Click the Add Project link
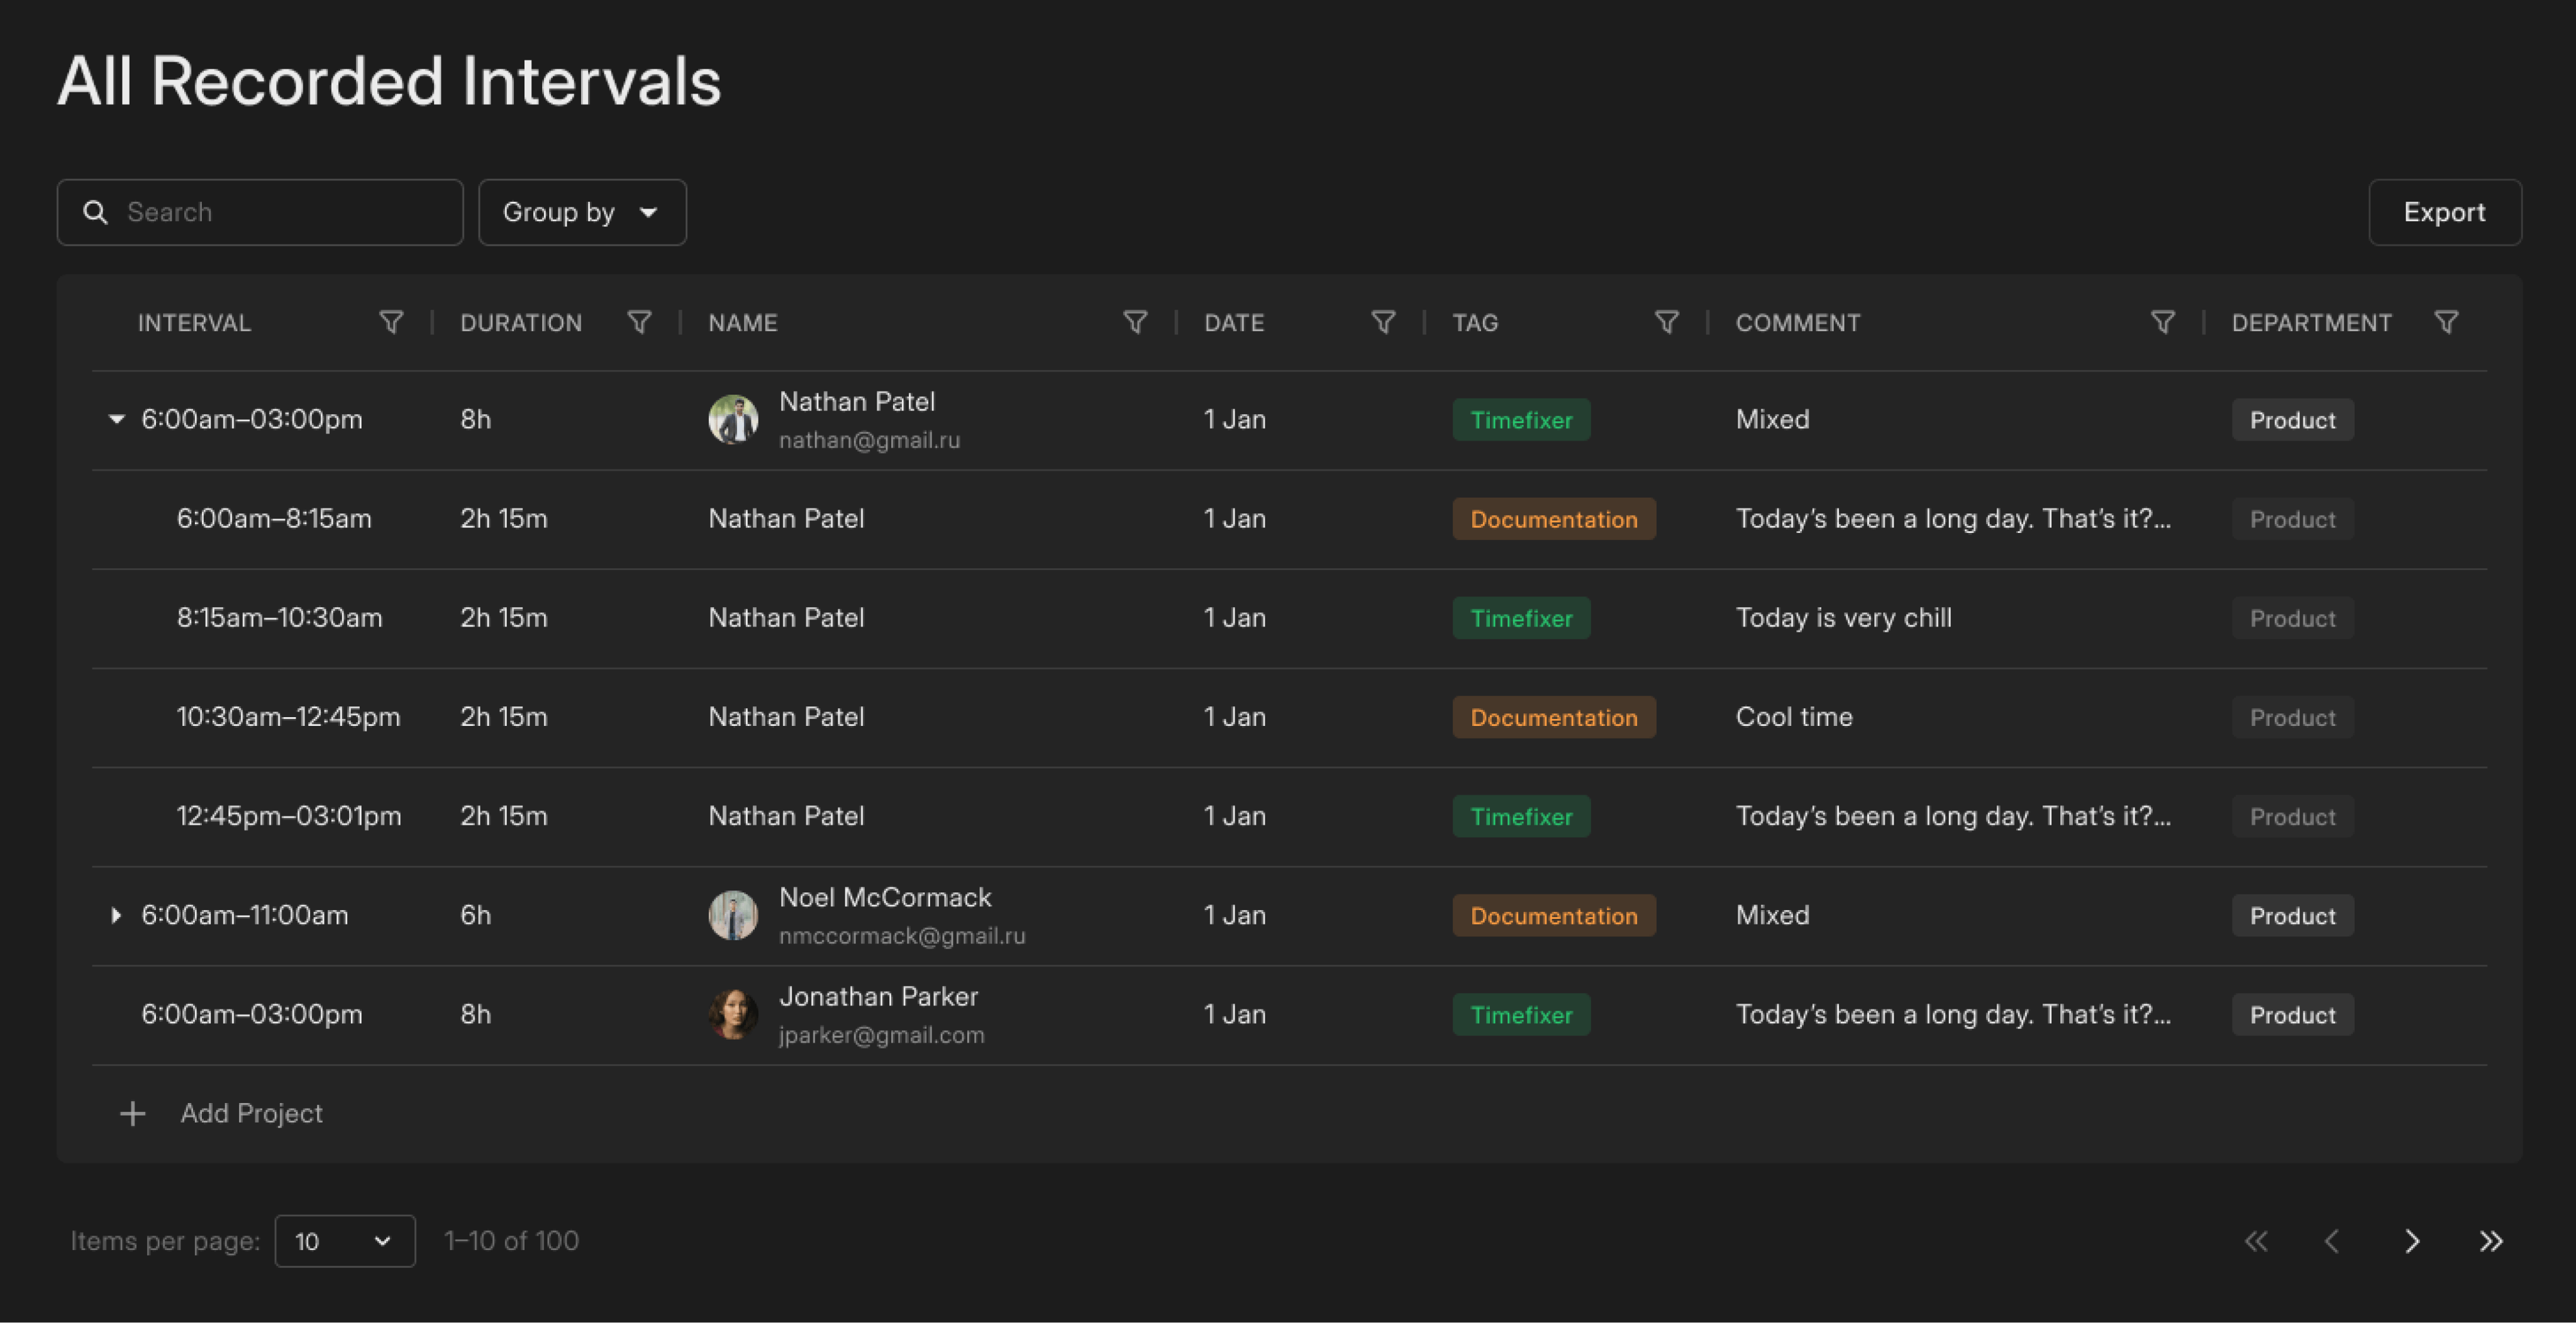This screenshot has width=2576, height=1323. coord(251,1113)
